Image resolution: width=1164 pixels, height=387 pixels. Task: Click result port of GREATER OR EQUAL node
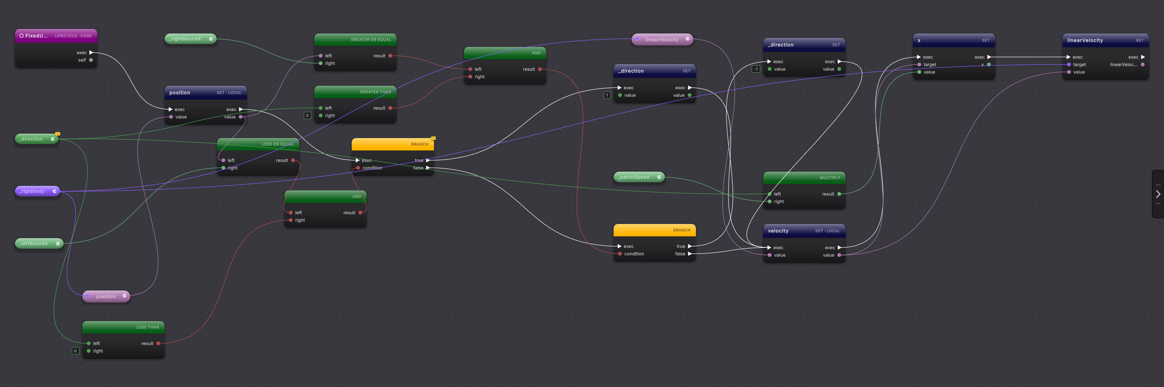(390, 56)
